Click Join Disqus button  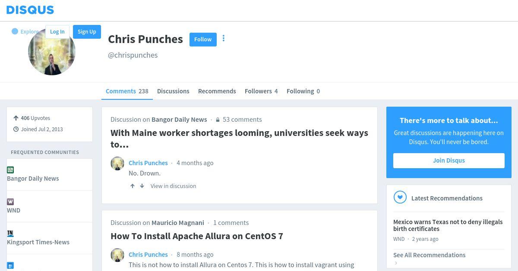coord(449,160)
